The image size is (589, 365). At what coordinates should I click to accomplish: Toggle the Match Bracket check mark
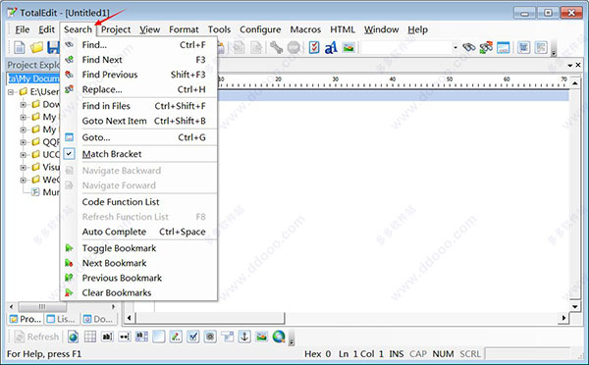69,154
